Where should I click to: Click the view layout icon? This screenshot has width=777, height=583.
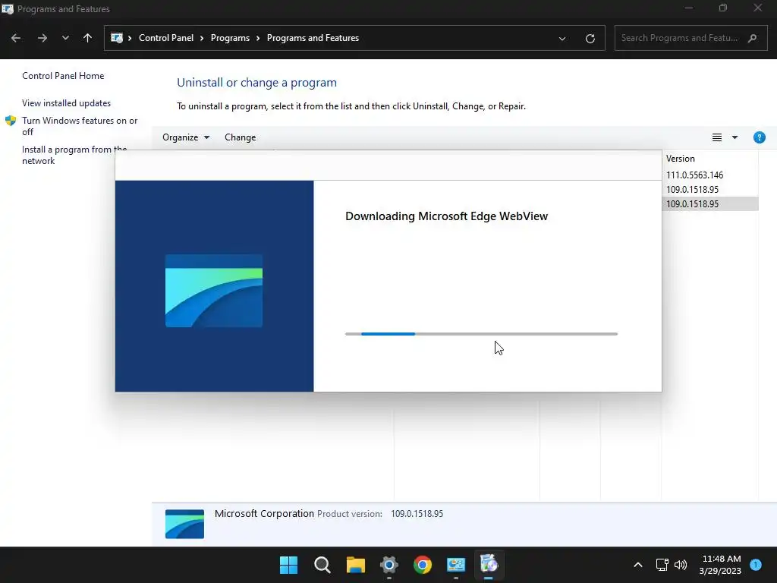[x=716, y=137]
